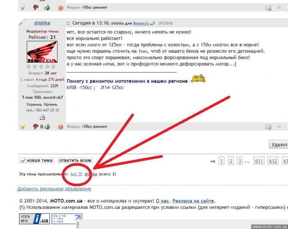Click the i.ua counter badge
This screenshot has width=288, height=229.
34,219
